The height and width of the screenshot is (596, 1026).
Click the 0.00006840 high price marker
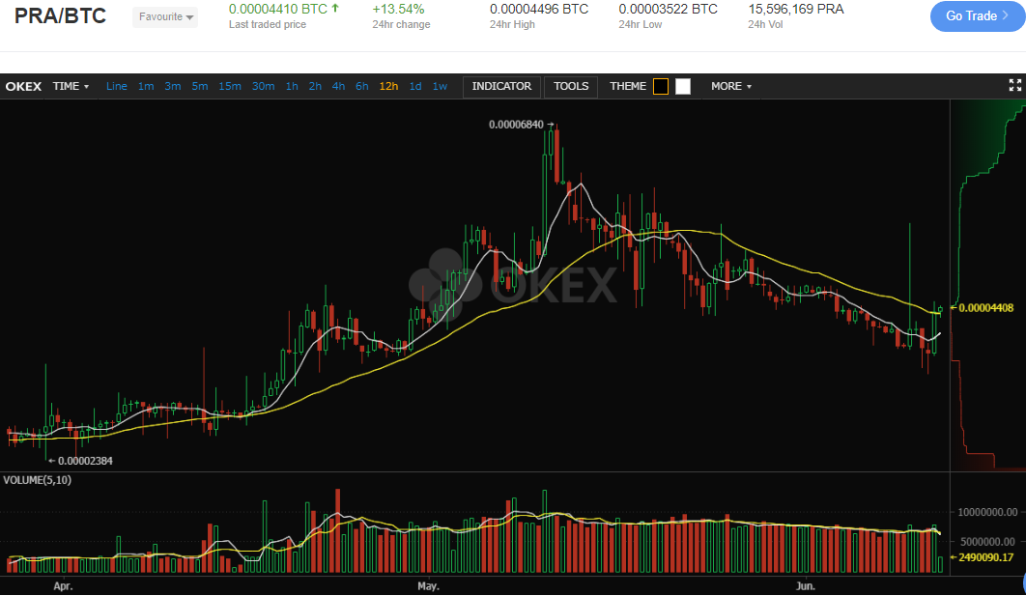[517, 125]
